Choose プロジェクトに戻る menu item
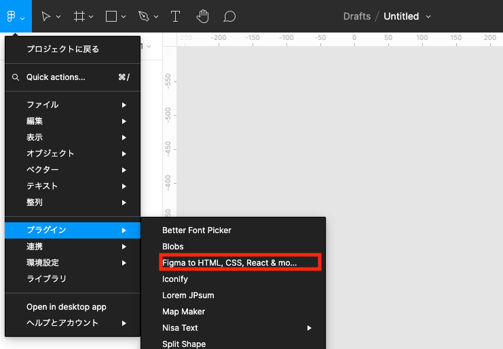The width and height of the screenshot is (503, 349). point(73,49)
